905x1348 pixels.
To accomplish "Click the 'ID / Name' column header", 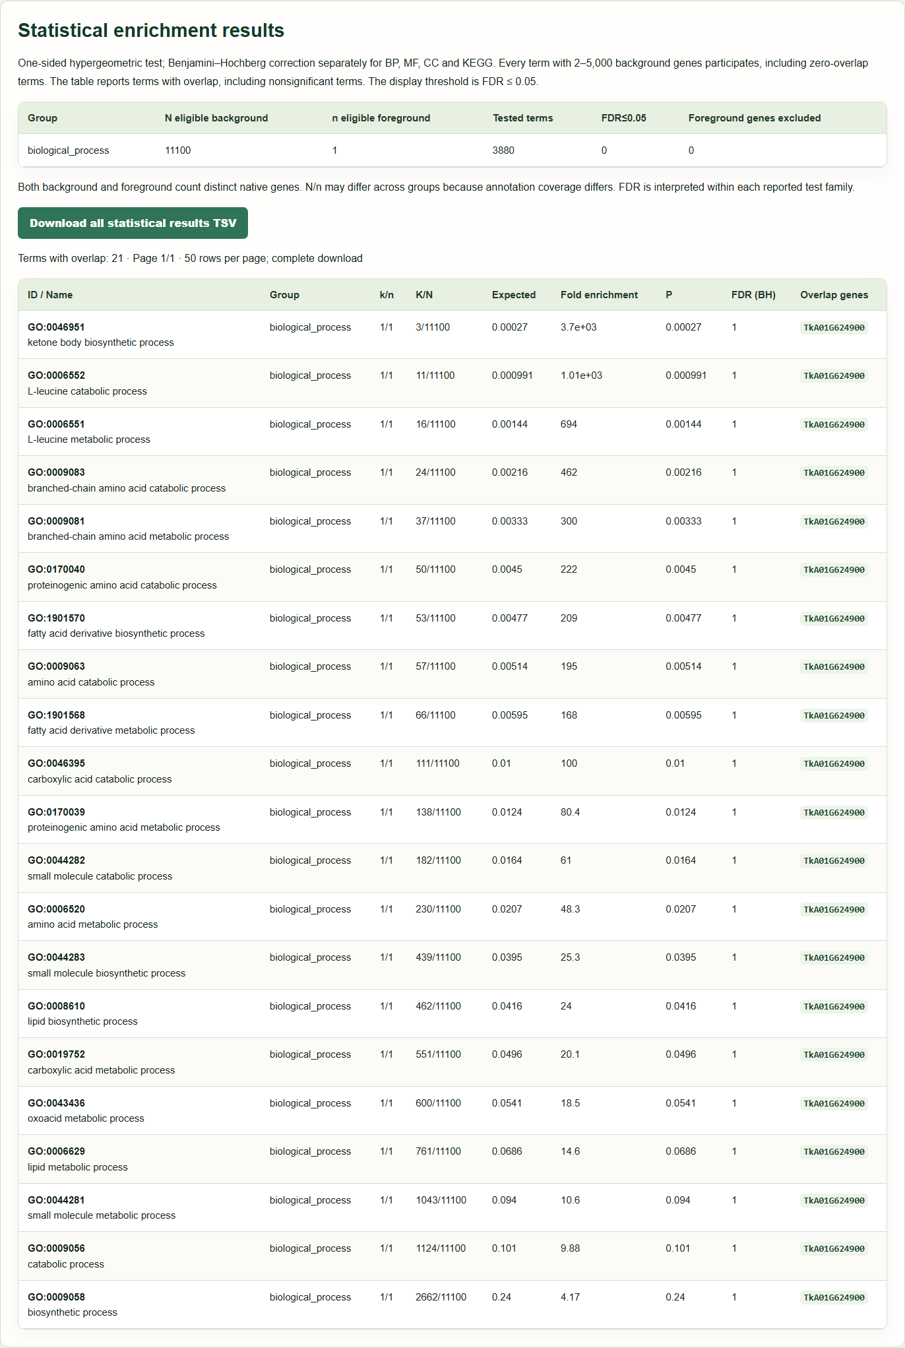I will (50, 295).
